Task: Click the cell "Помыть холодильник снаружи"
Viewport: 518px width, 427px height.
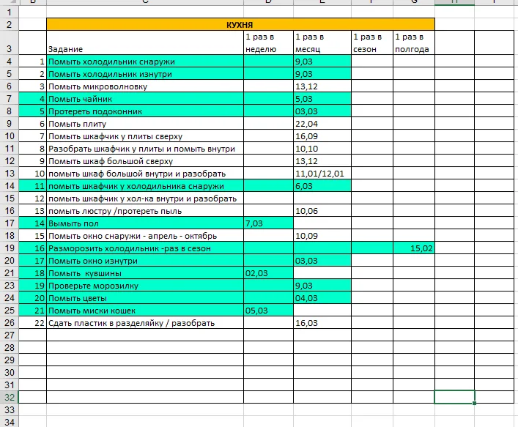Action: (145, 62)
